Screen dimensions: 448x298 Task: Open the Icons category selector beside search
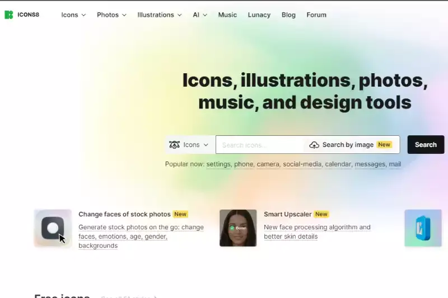[190, 145]
